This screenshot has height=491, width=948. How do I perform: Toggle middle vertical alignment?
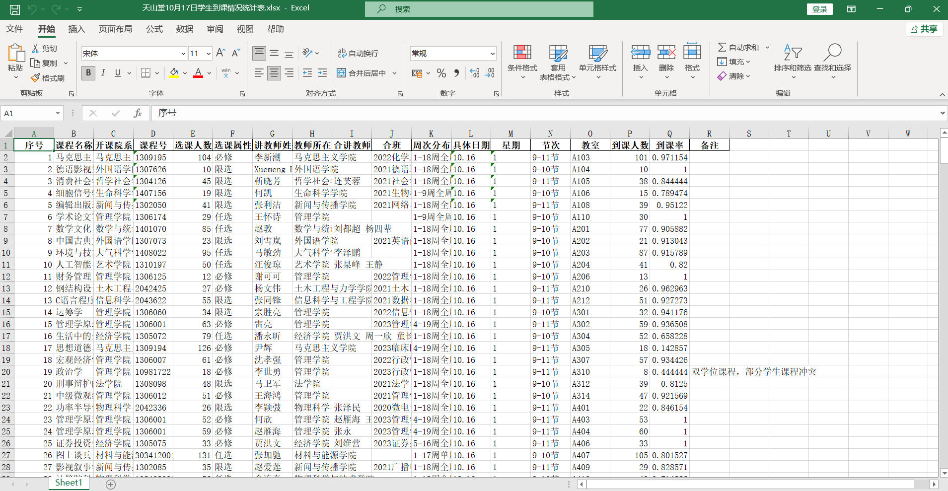pos(274,53)
